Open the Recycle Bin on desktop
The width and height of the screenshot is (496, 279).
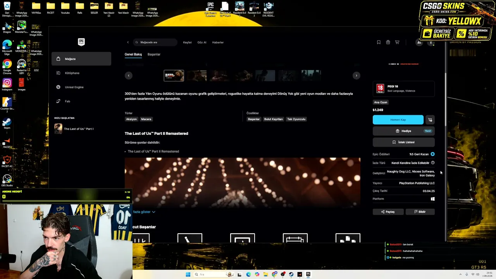7,9
